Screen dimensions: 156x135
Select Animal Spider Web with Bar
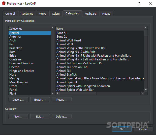100,90
